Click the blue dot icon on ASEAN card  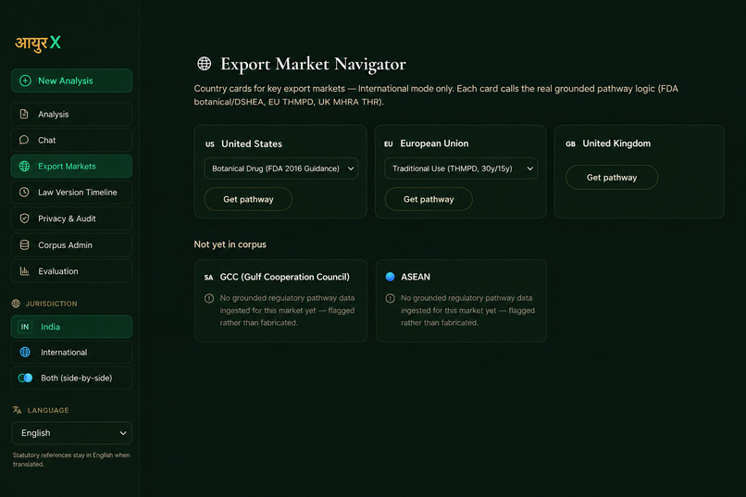[x=391, y=277]
